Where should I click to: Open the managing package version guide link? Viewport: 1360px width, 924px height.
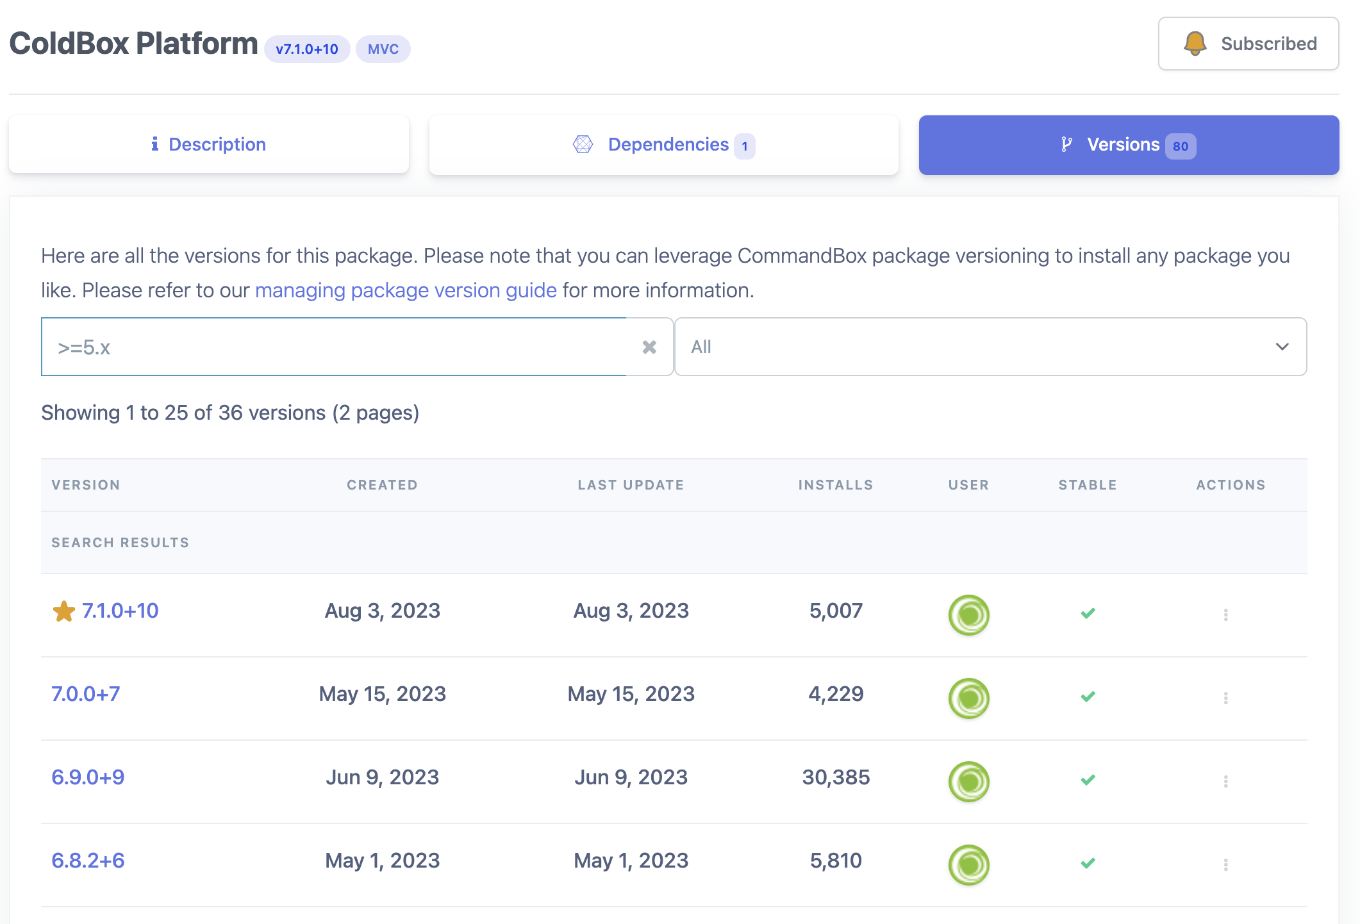[x=406, y=290]
